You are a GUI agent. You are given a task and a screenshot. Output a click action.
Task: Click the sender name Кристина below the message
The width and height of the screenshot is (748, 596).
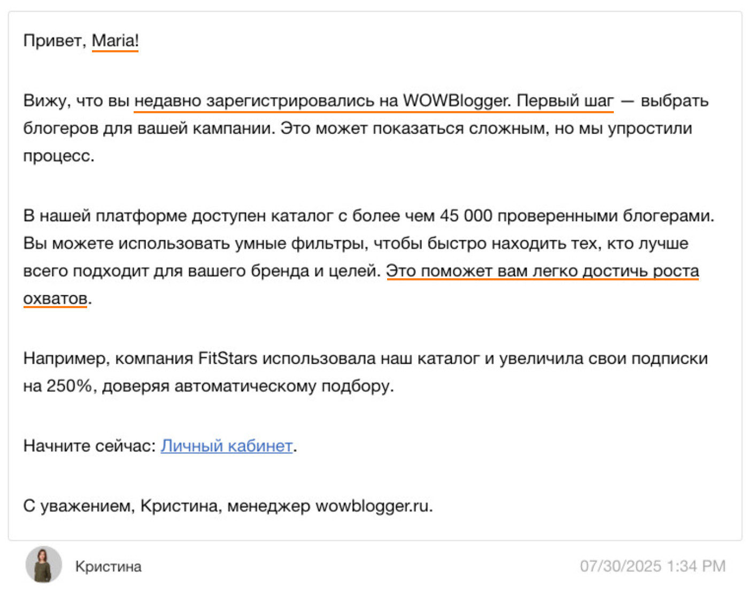[109, 567]
